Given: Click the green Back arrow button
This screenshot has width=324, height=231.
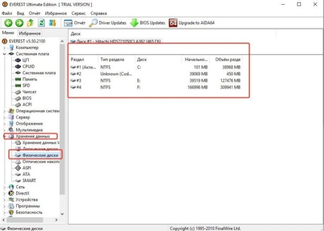Looking at the screenshot, I should click(8, 23).
